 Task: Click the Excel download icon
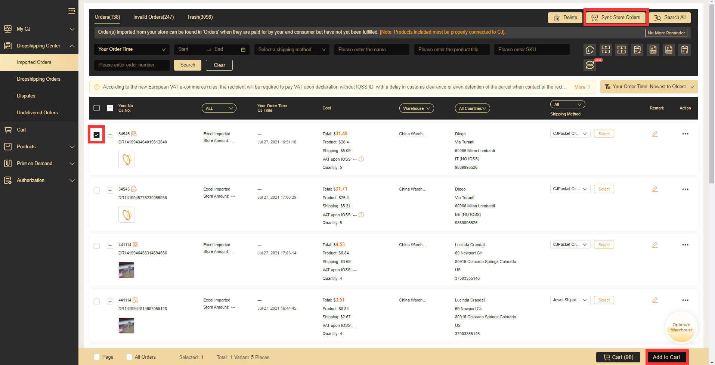pos(653,50)
